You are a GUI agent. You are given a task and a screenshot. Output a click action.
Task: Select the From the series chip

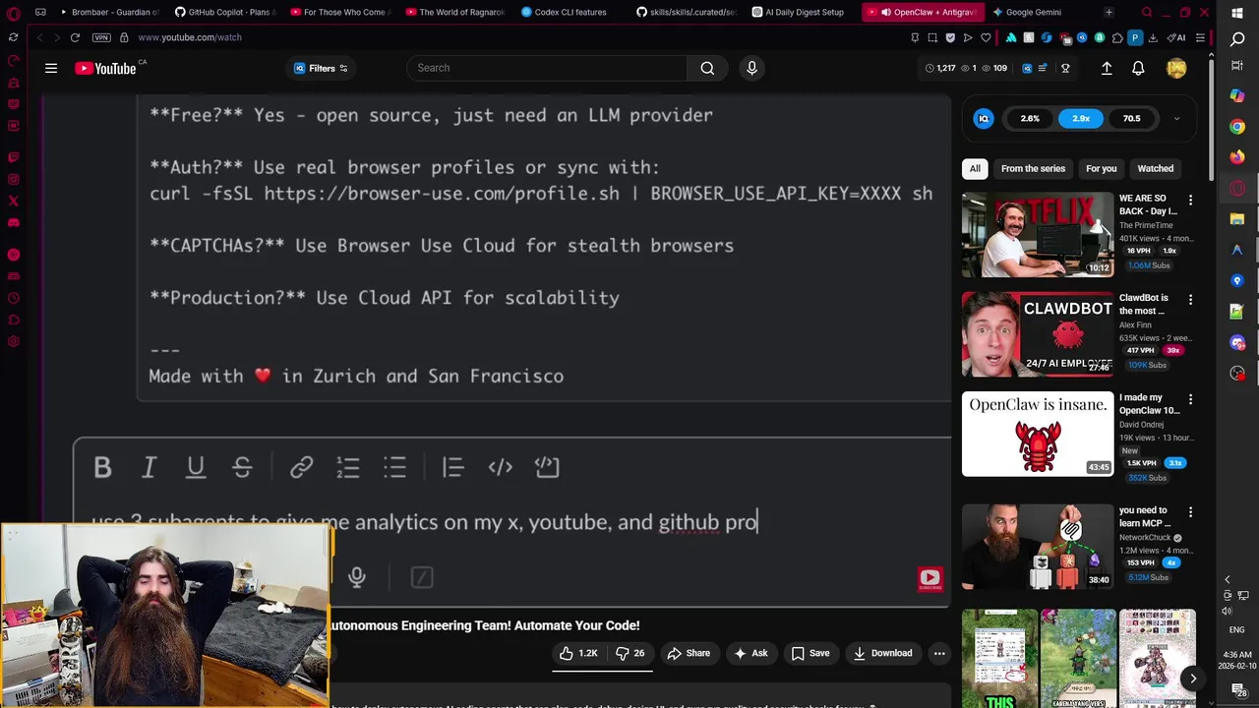(x=1033, y=168)
